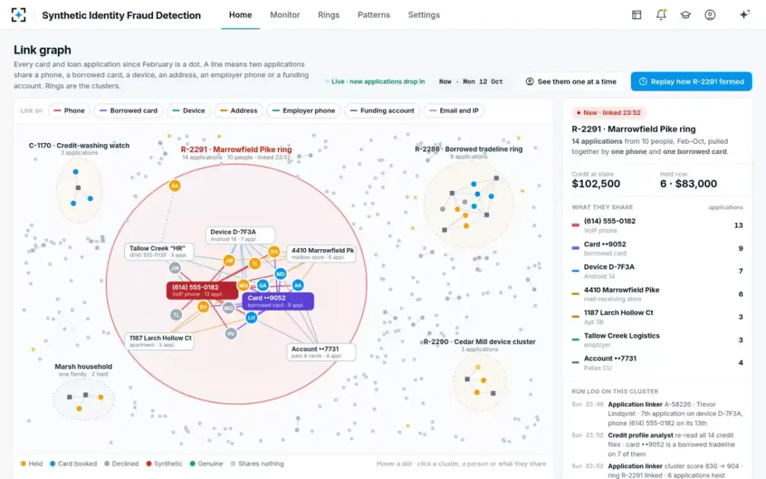Click Replay how R-2291 formed

coord(691,82)
